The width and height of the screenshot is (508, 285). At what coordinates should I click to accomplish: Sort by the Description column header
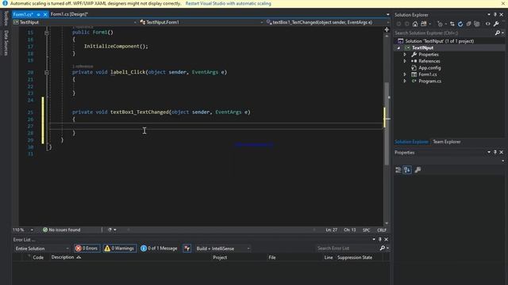63,257
